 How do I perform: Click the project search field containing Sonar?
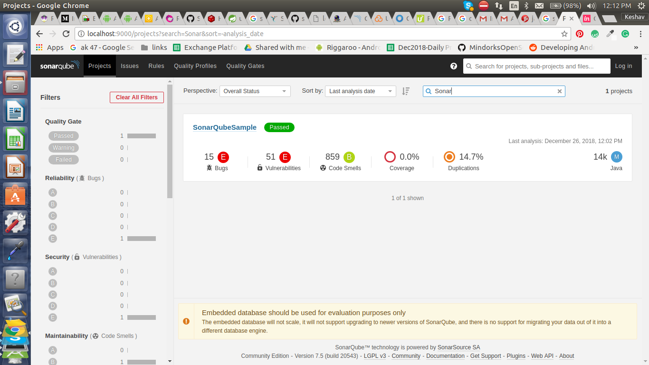tap(494, 91)
